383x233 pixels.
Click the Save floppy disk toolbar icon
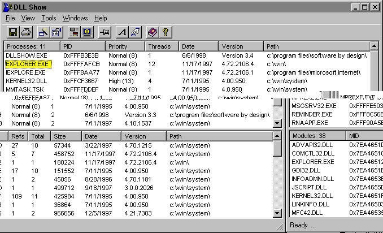(13, 32)
